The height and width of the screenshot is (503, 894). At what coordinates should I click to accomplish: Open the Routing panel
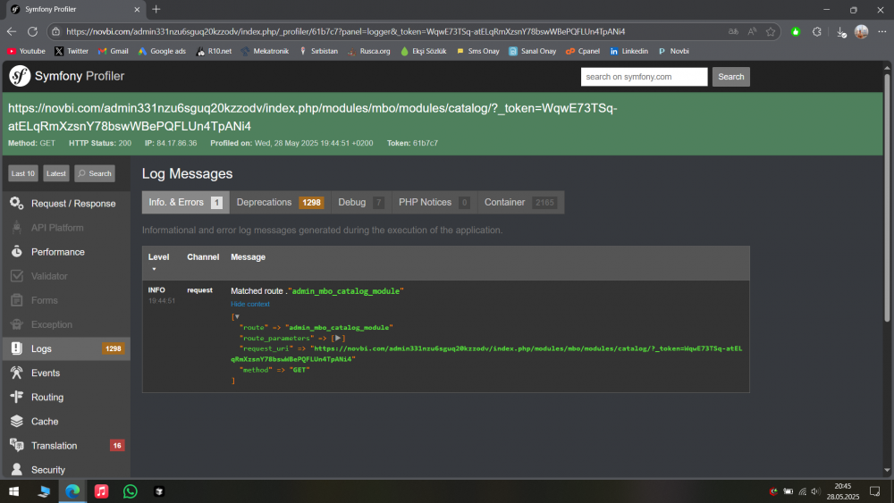coord(66,397)
